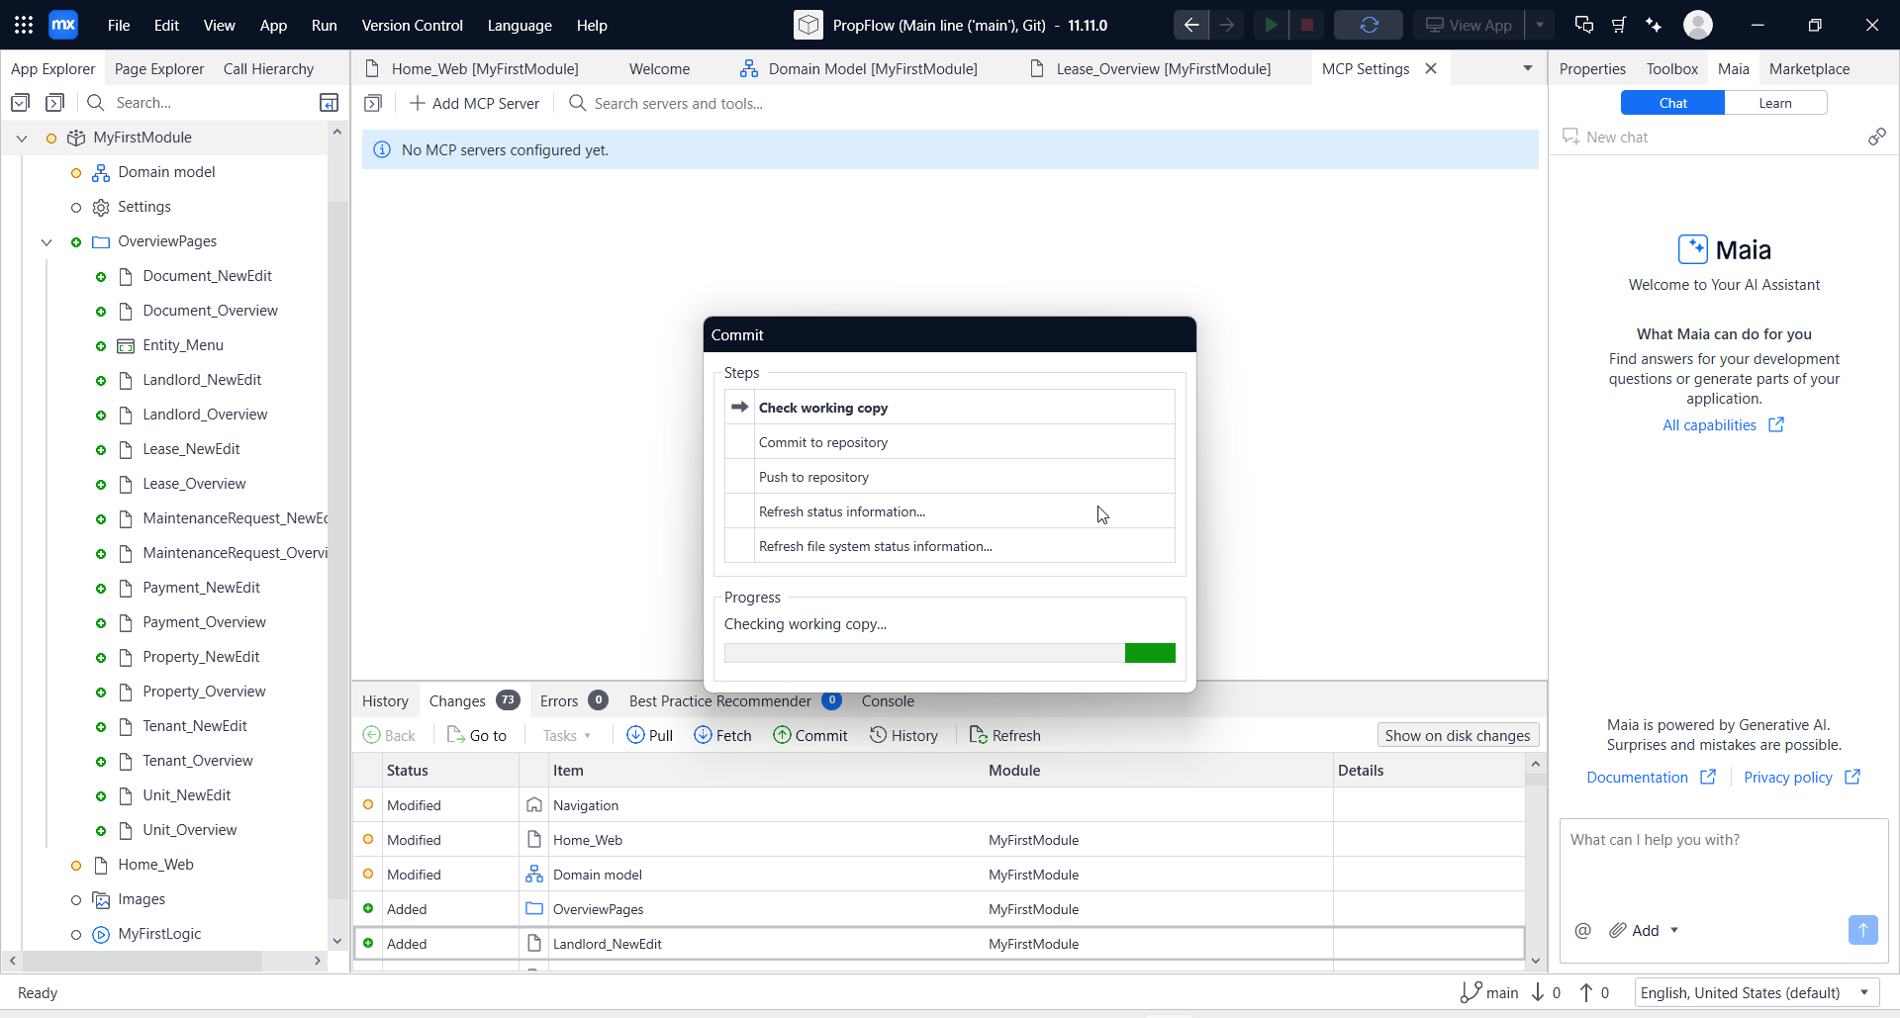Open the document tabs overflow dropdown
Image resolution: width=1900 pixels, height=1018 pixels.
click(1528, 68)
